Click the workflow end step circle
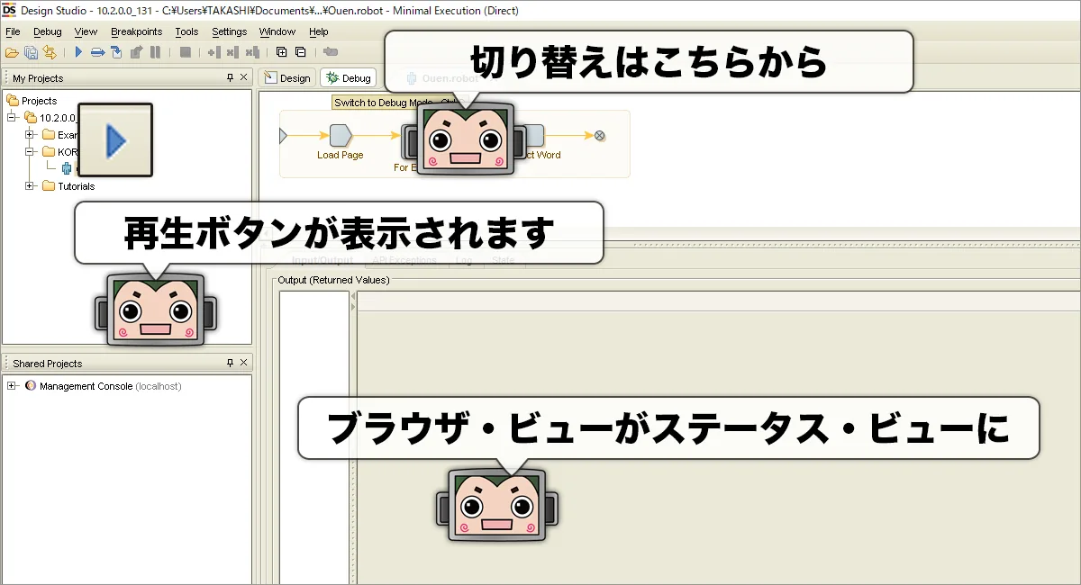The height and width of the screenshot is (585, 1081). click(x=600, y=136)
